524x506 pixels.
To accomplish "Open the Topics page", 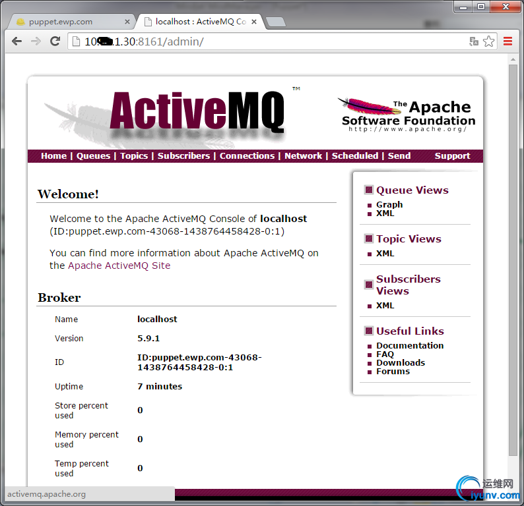I will (134, 155).
